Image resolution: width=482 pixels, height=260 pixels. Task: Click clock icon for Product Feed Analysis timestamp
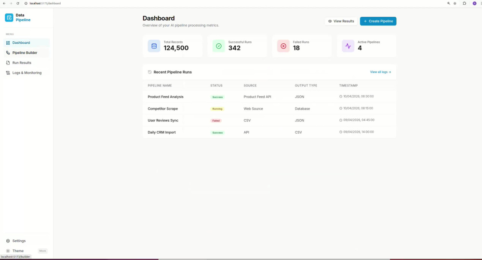pyautogui.click(x=341, y=96)
